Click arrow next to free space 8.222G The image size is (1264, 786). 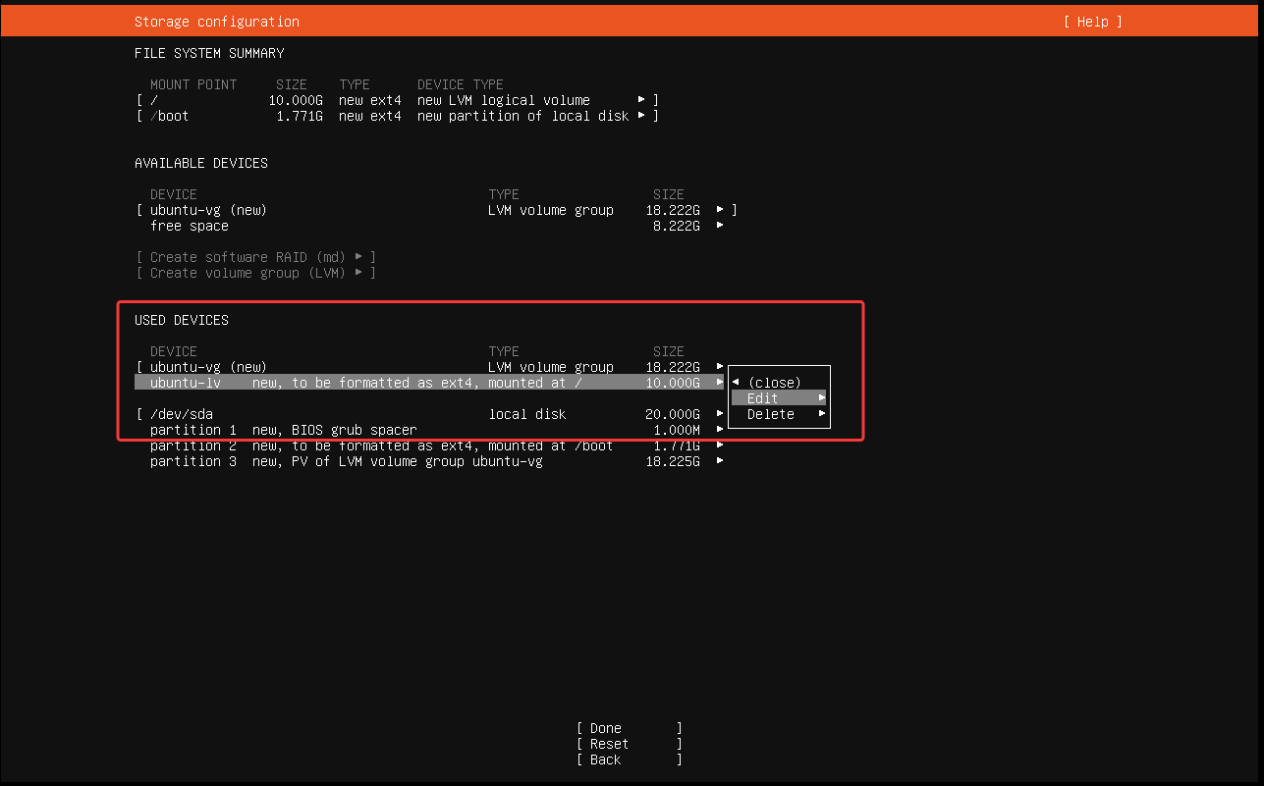pos(720,226)
